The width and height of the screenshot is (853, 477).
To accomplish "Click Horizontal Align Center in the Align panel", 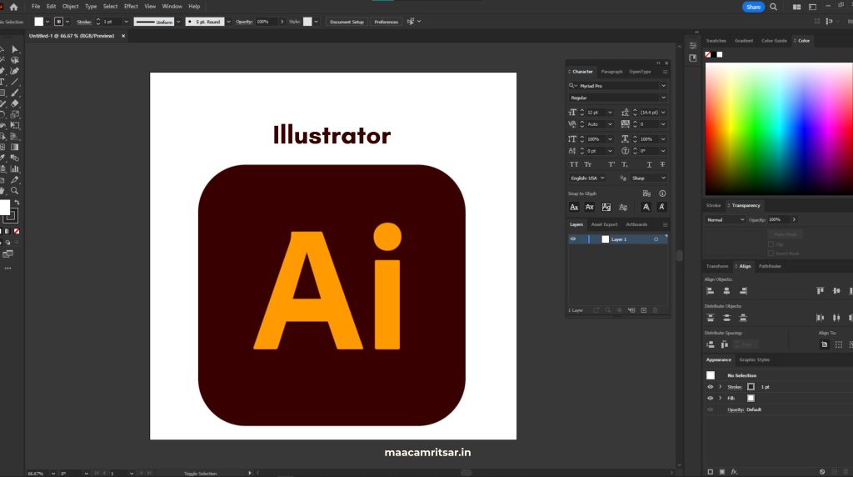I will [726, 291].
